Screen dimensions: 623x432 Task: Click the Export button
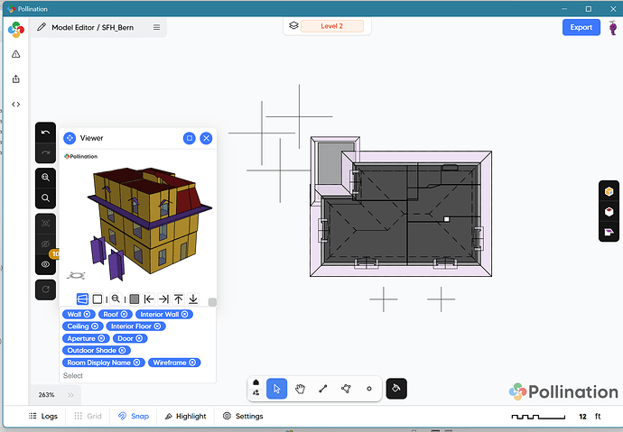[581, 27]
